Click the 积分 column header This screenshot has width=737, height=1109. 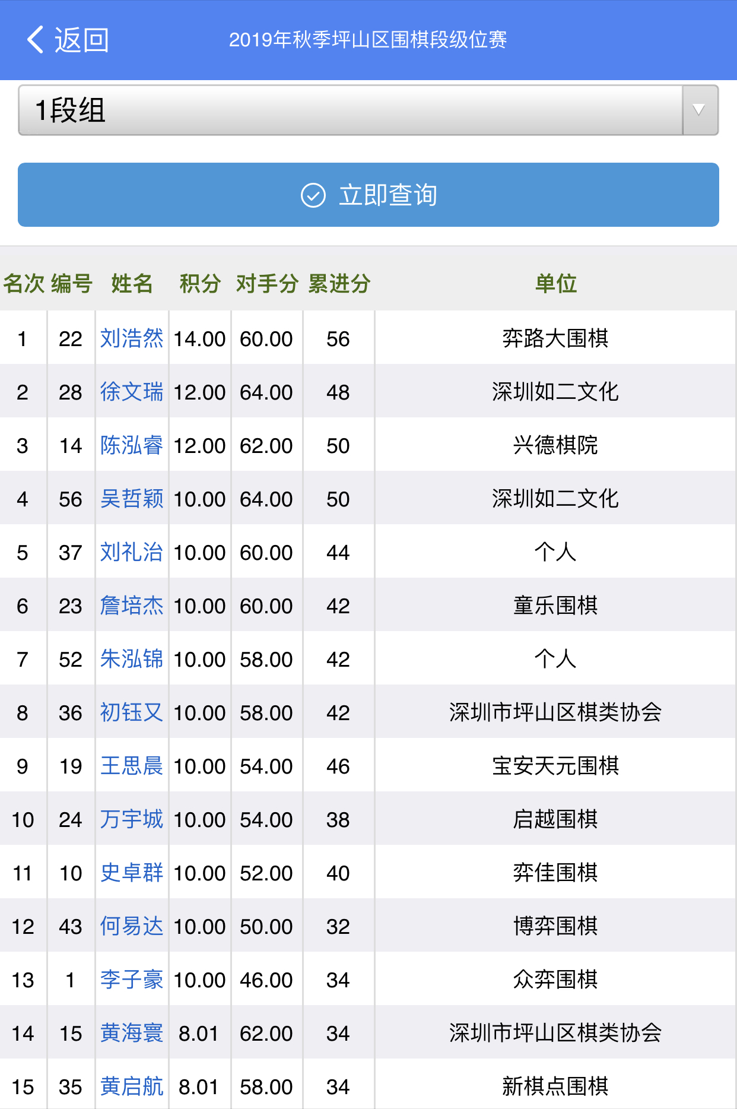(200, 284)
